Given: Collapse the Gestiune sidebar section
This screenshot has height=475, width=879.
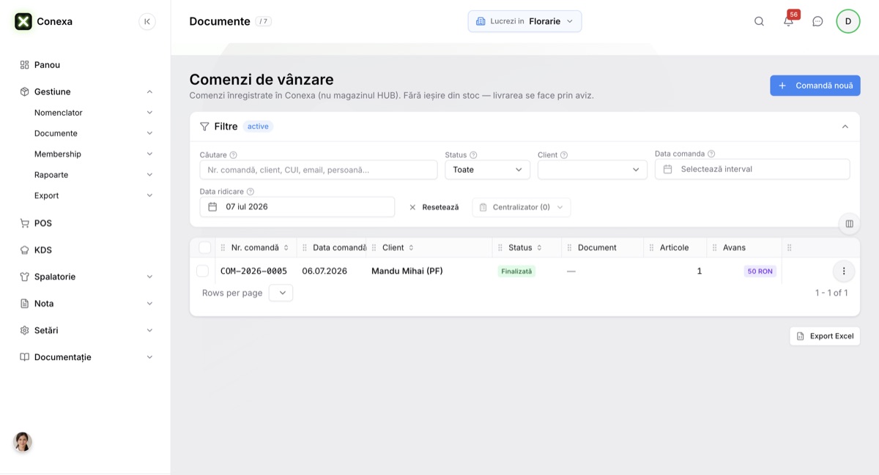Looking at the screenshot, I should point(149,91).
